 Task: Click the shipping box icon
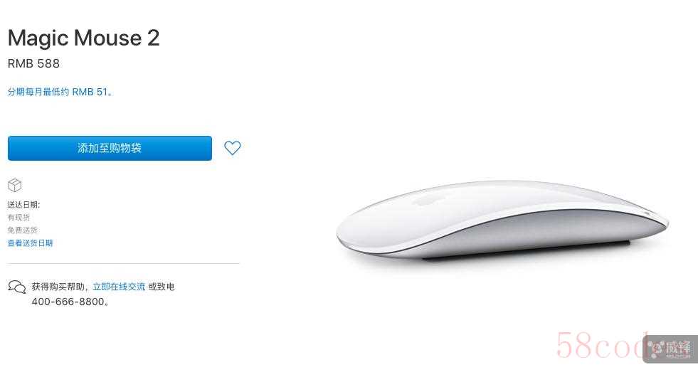pos(15,185)
